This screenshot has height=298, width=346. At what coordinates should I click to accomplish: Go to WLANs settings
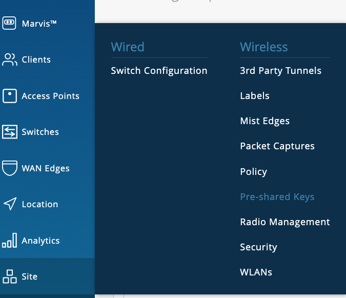pyautogui.click(x=256, y=272)
